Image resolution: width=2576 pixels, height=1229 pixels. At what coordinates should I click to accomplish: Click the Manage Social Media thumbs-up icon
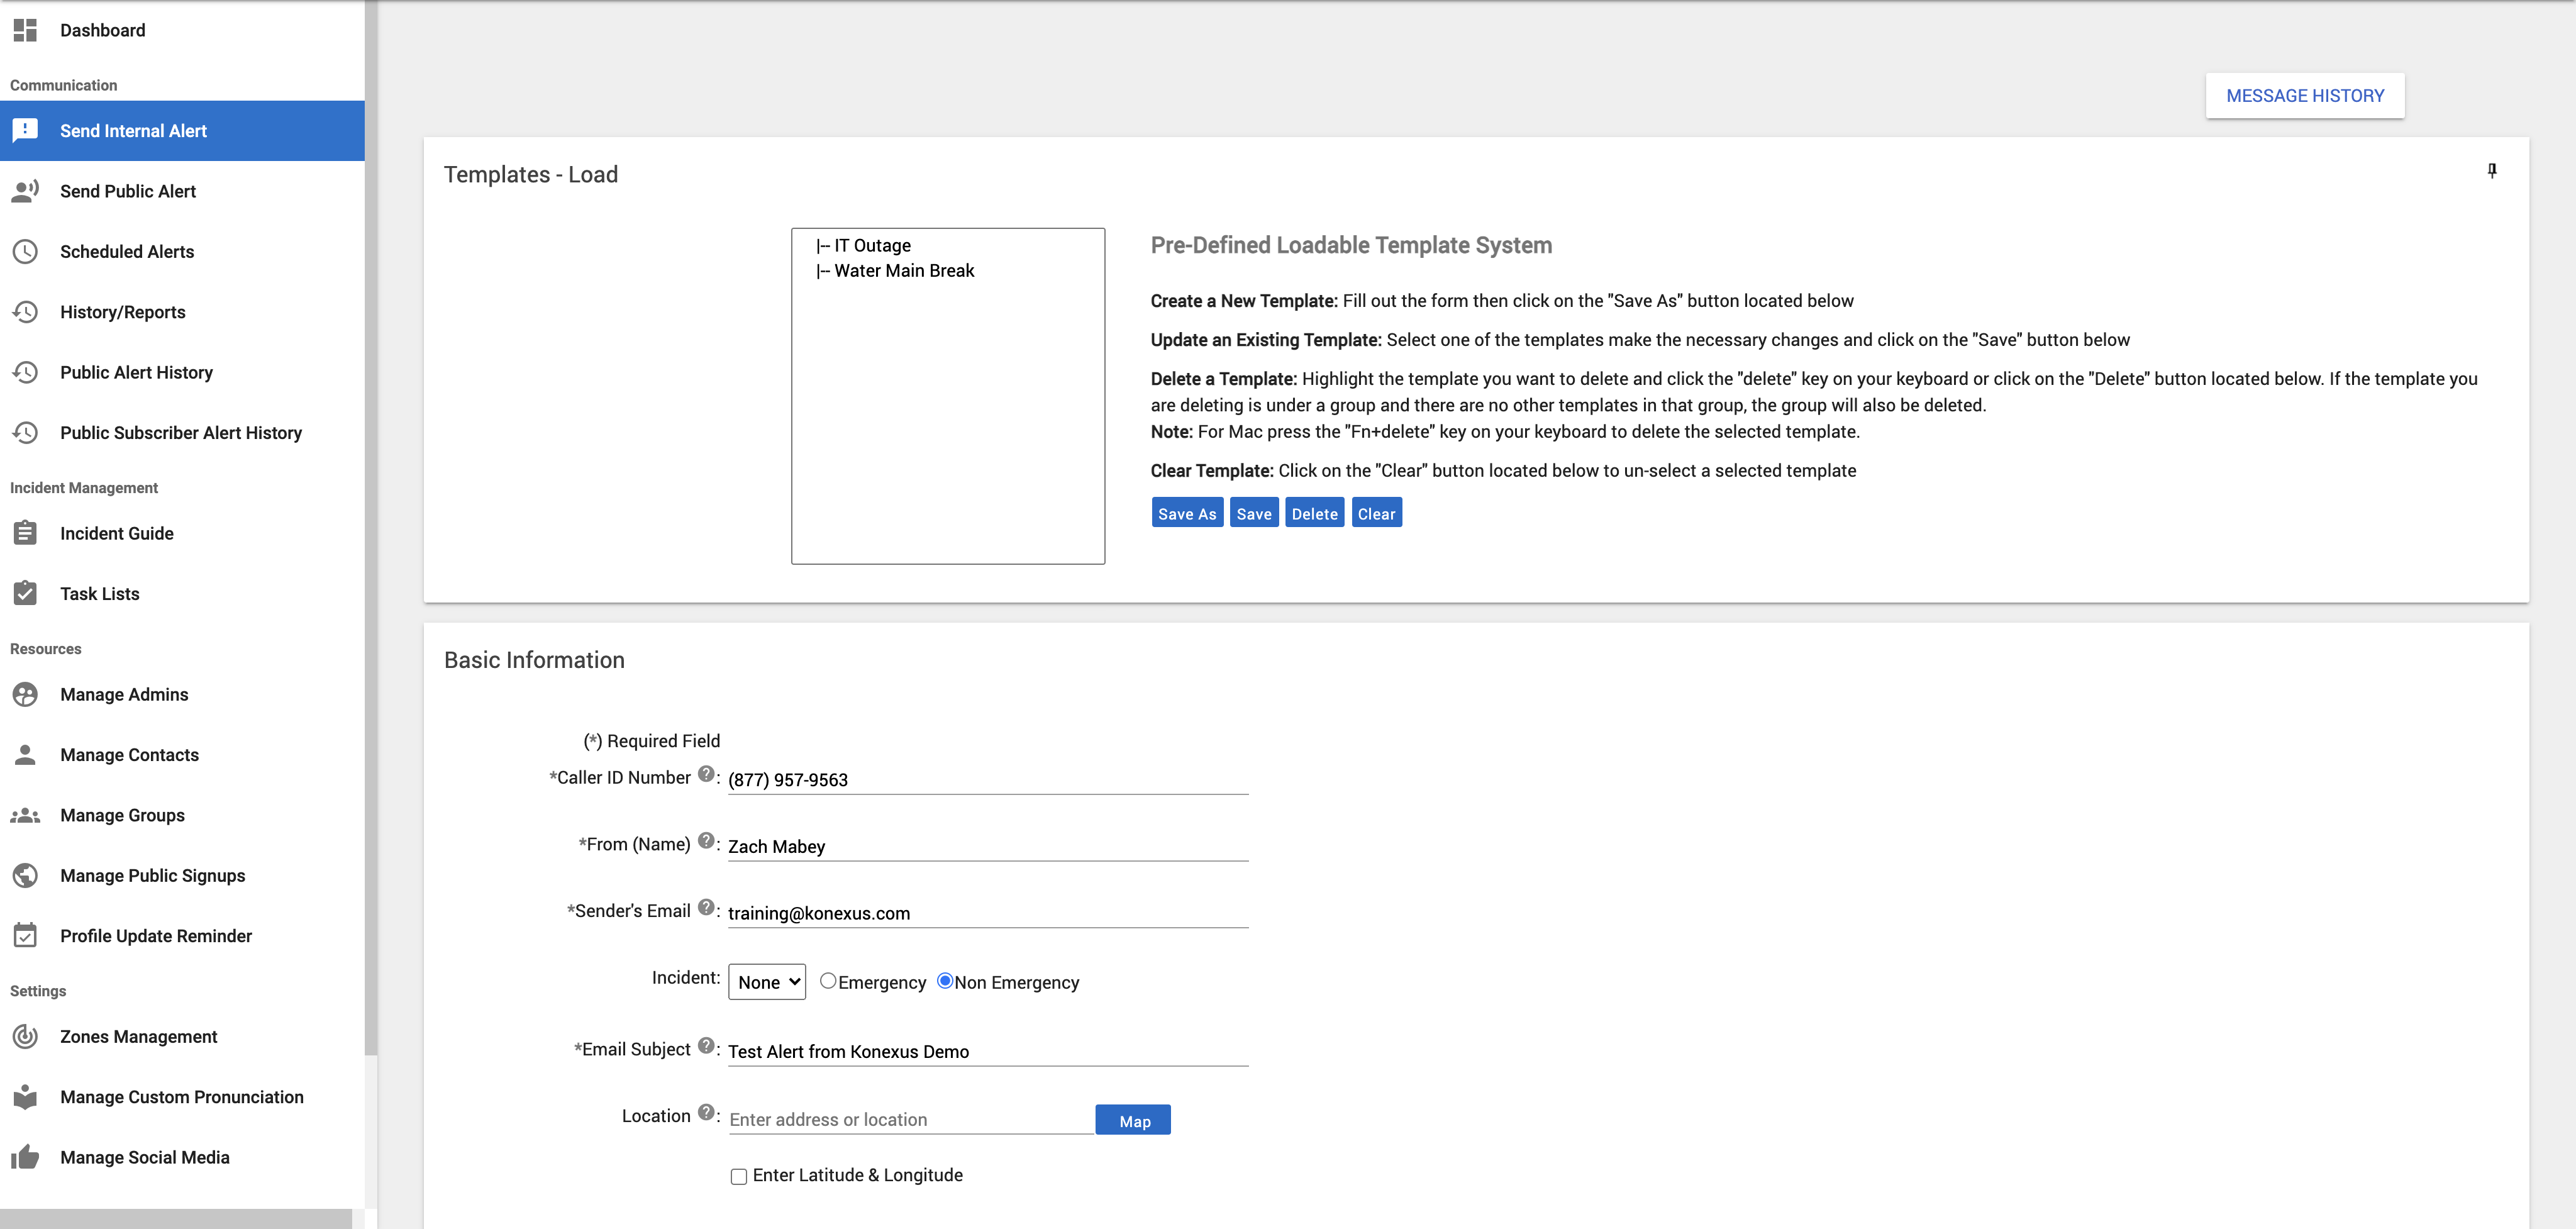pyautogui.click(x=25, y=1157)
